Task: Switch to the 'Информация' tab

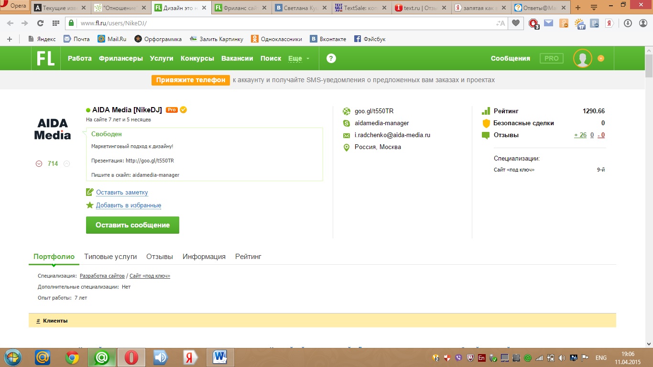Action: (x=204, y=257)
